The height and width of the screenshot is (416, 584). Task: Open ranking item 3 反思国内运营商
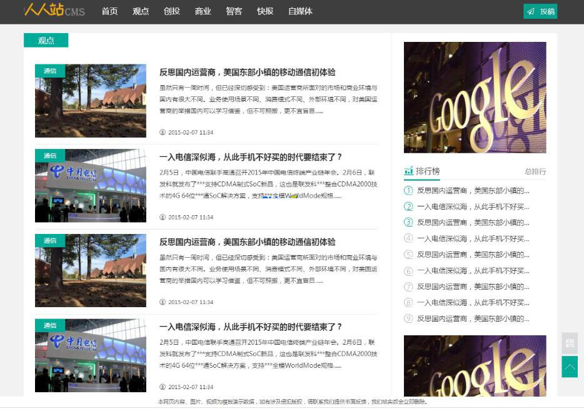point(473,223)
